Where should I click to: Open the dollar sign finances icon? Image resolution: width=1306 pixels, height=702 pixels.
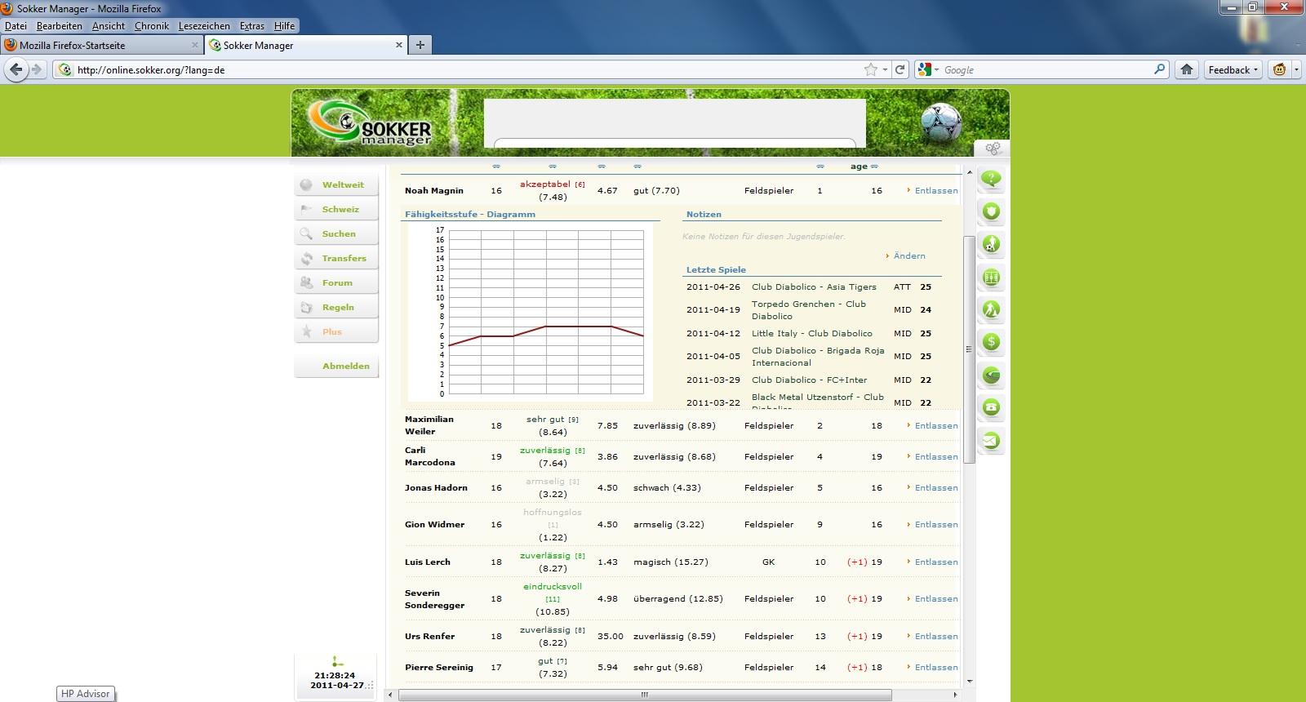point(991,342)
